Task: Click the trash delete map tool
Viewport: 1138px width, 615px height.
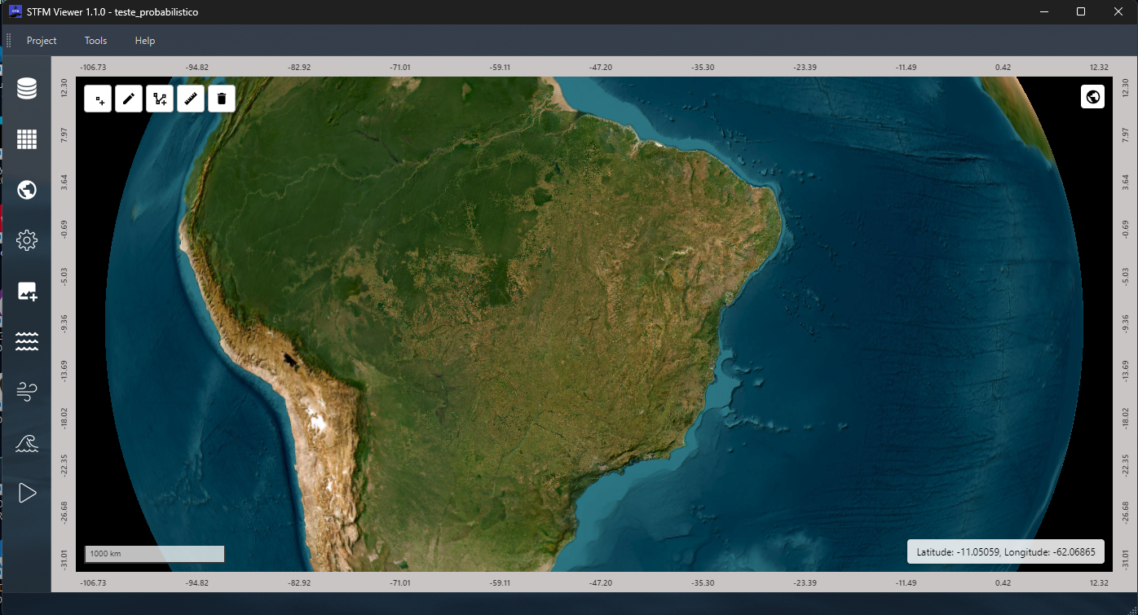Action: [x=222, y=99]
